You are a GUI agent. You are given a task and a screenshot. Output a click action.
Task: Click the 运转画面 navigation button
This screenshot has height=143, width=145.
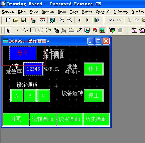(x=43, y=119)
